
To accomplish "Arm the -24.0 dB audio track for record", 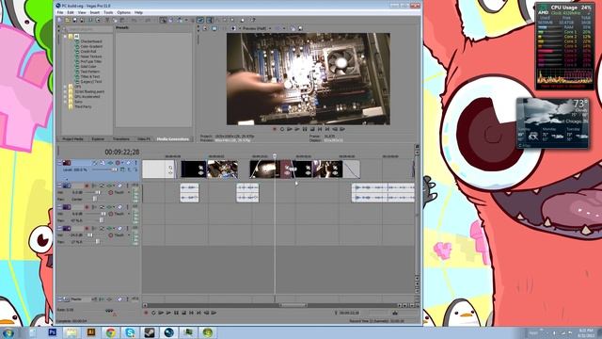I will (x=87, y=228).
